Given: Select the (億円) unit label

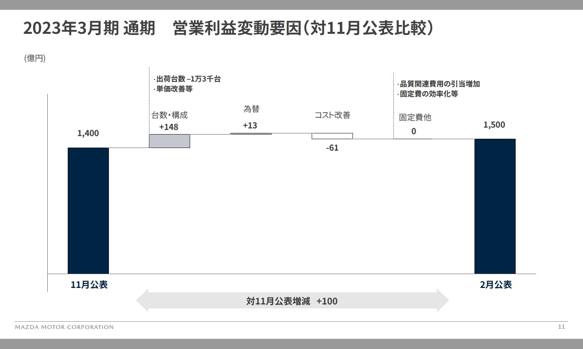Looking at the screenshot, I should (x=35, y=58).
